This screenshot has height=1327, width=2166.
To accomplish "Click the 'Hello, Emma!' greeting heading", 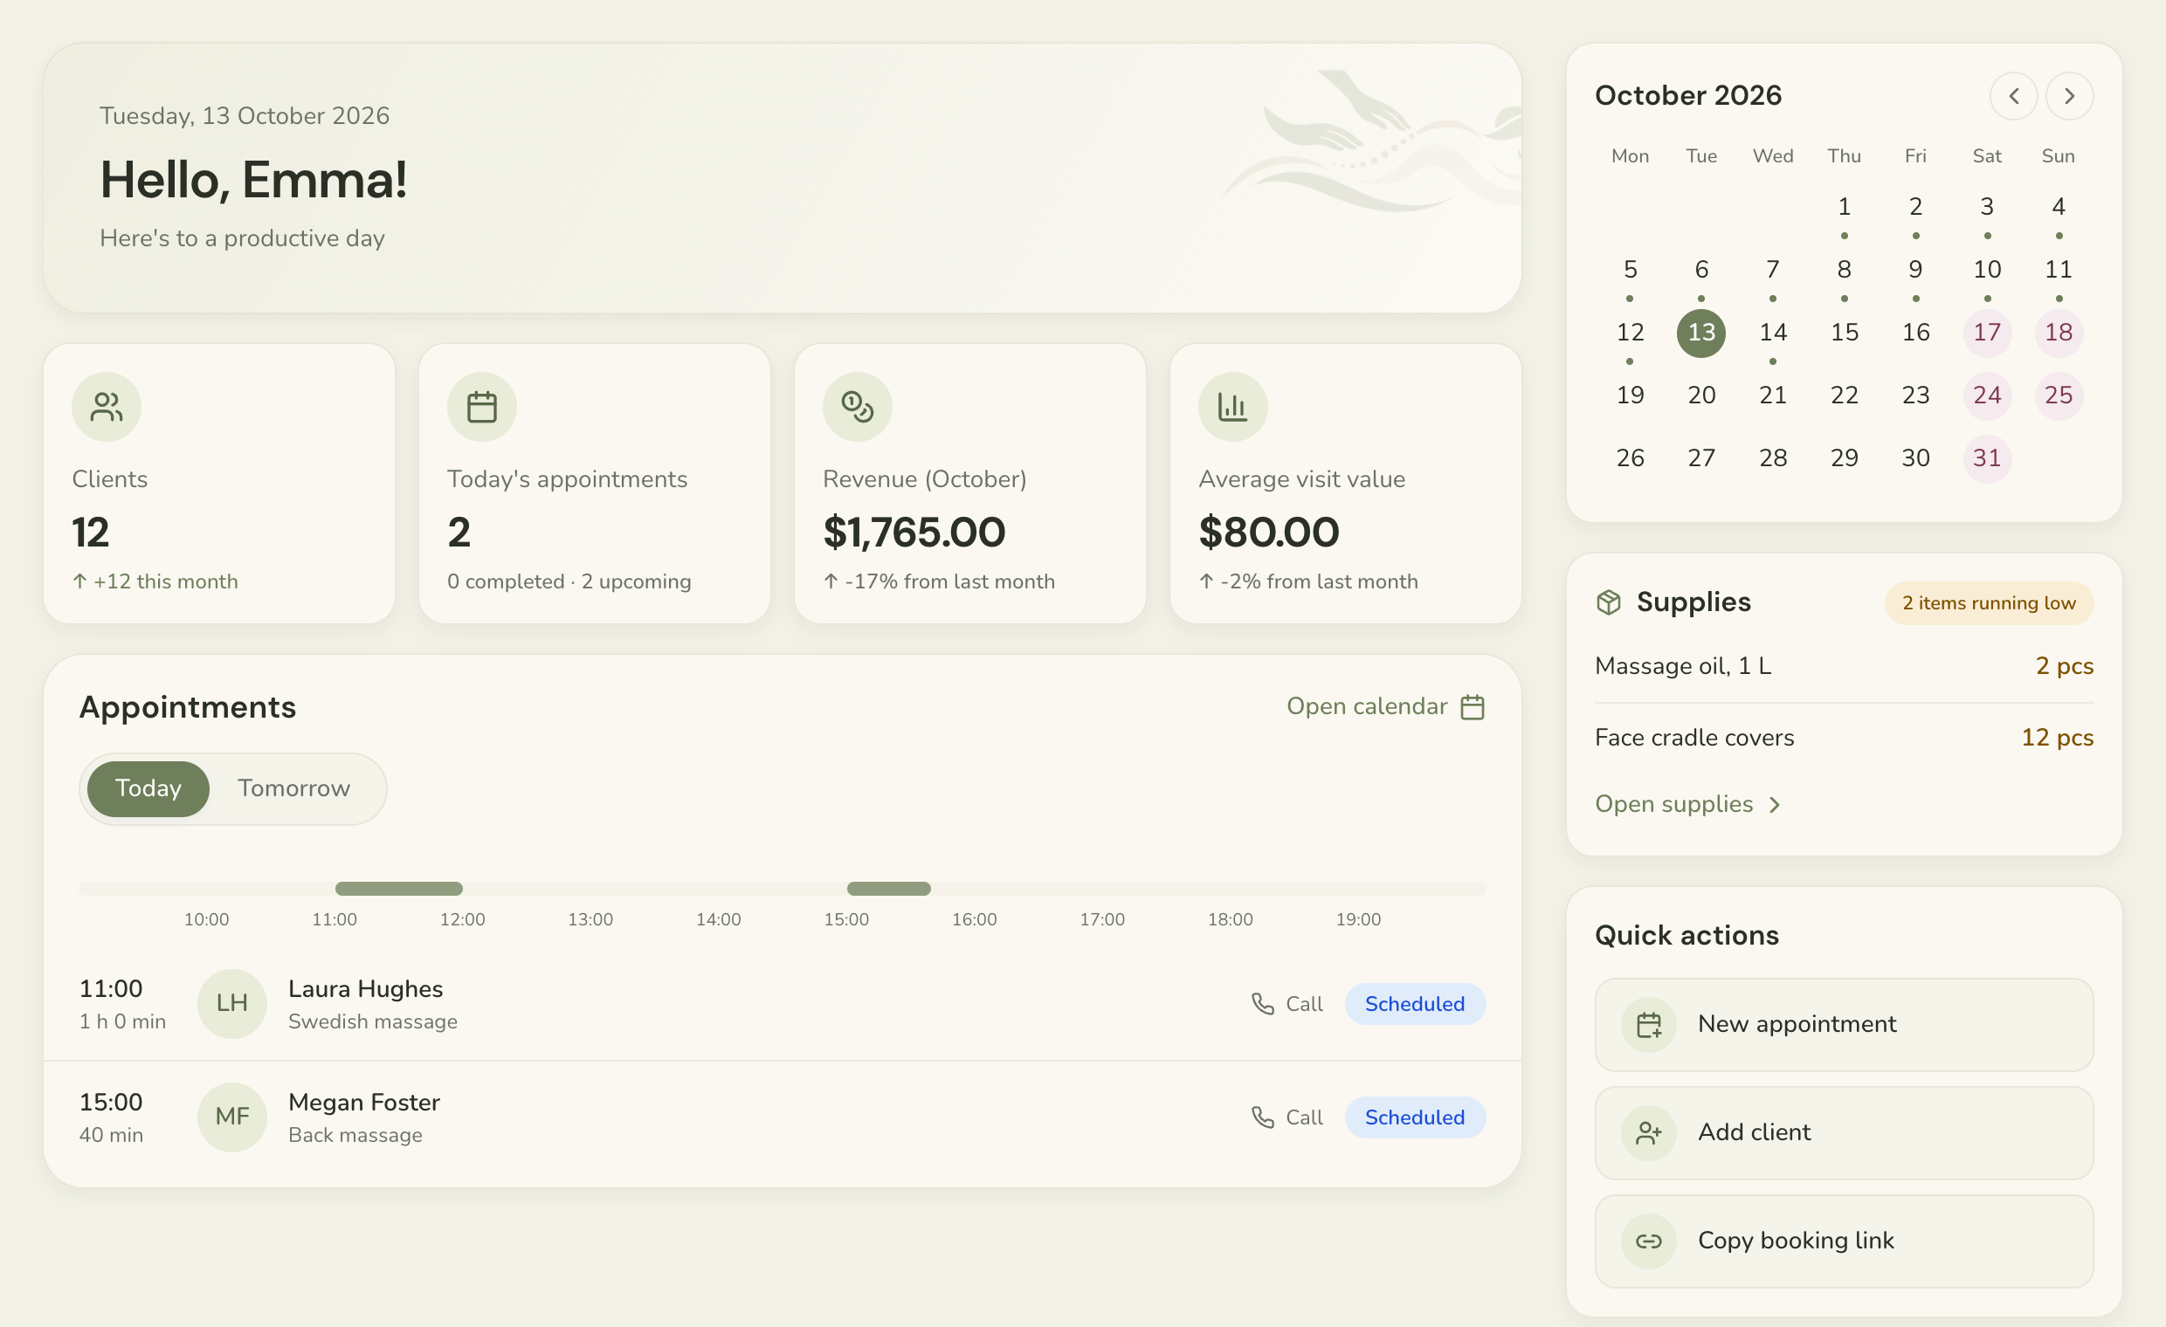I will (253, 180).
